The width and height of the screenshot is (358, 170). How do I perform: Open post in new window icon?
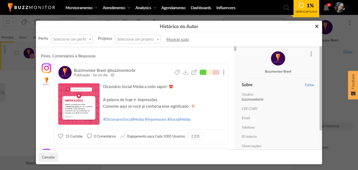click(x=194, y=72)
